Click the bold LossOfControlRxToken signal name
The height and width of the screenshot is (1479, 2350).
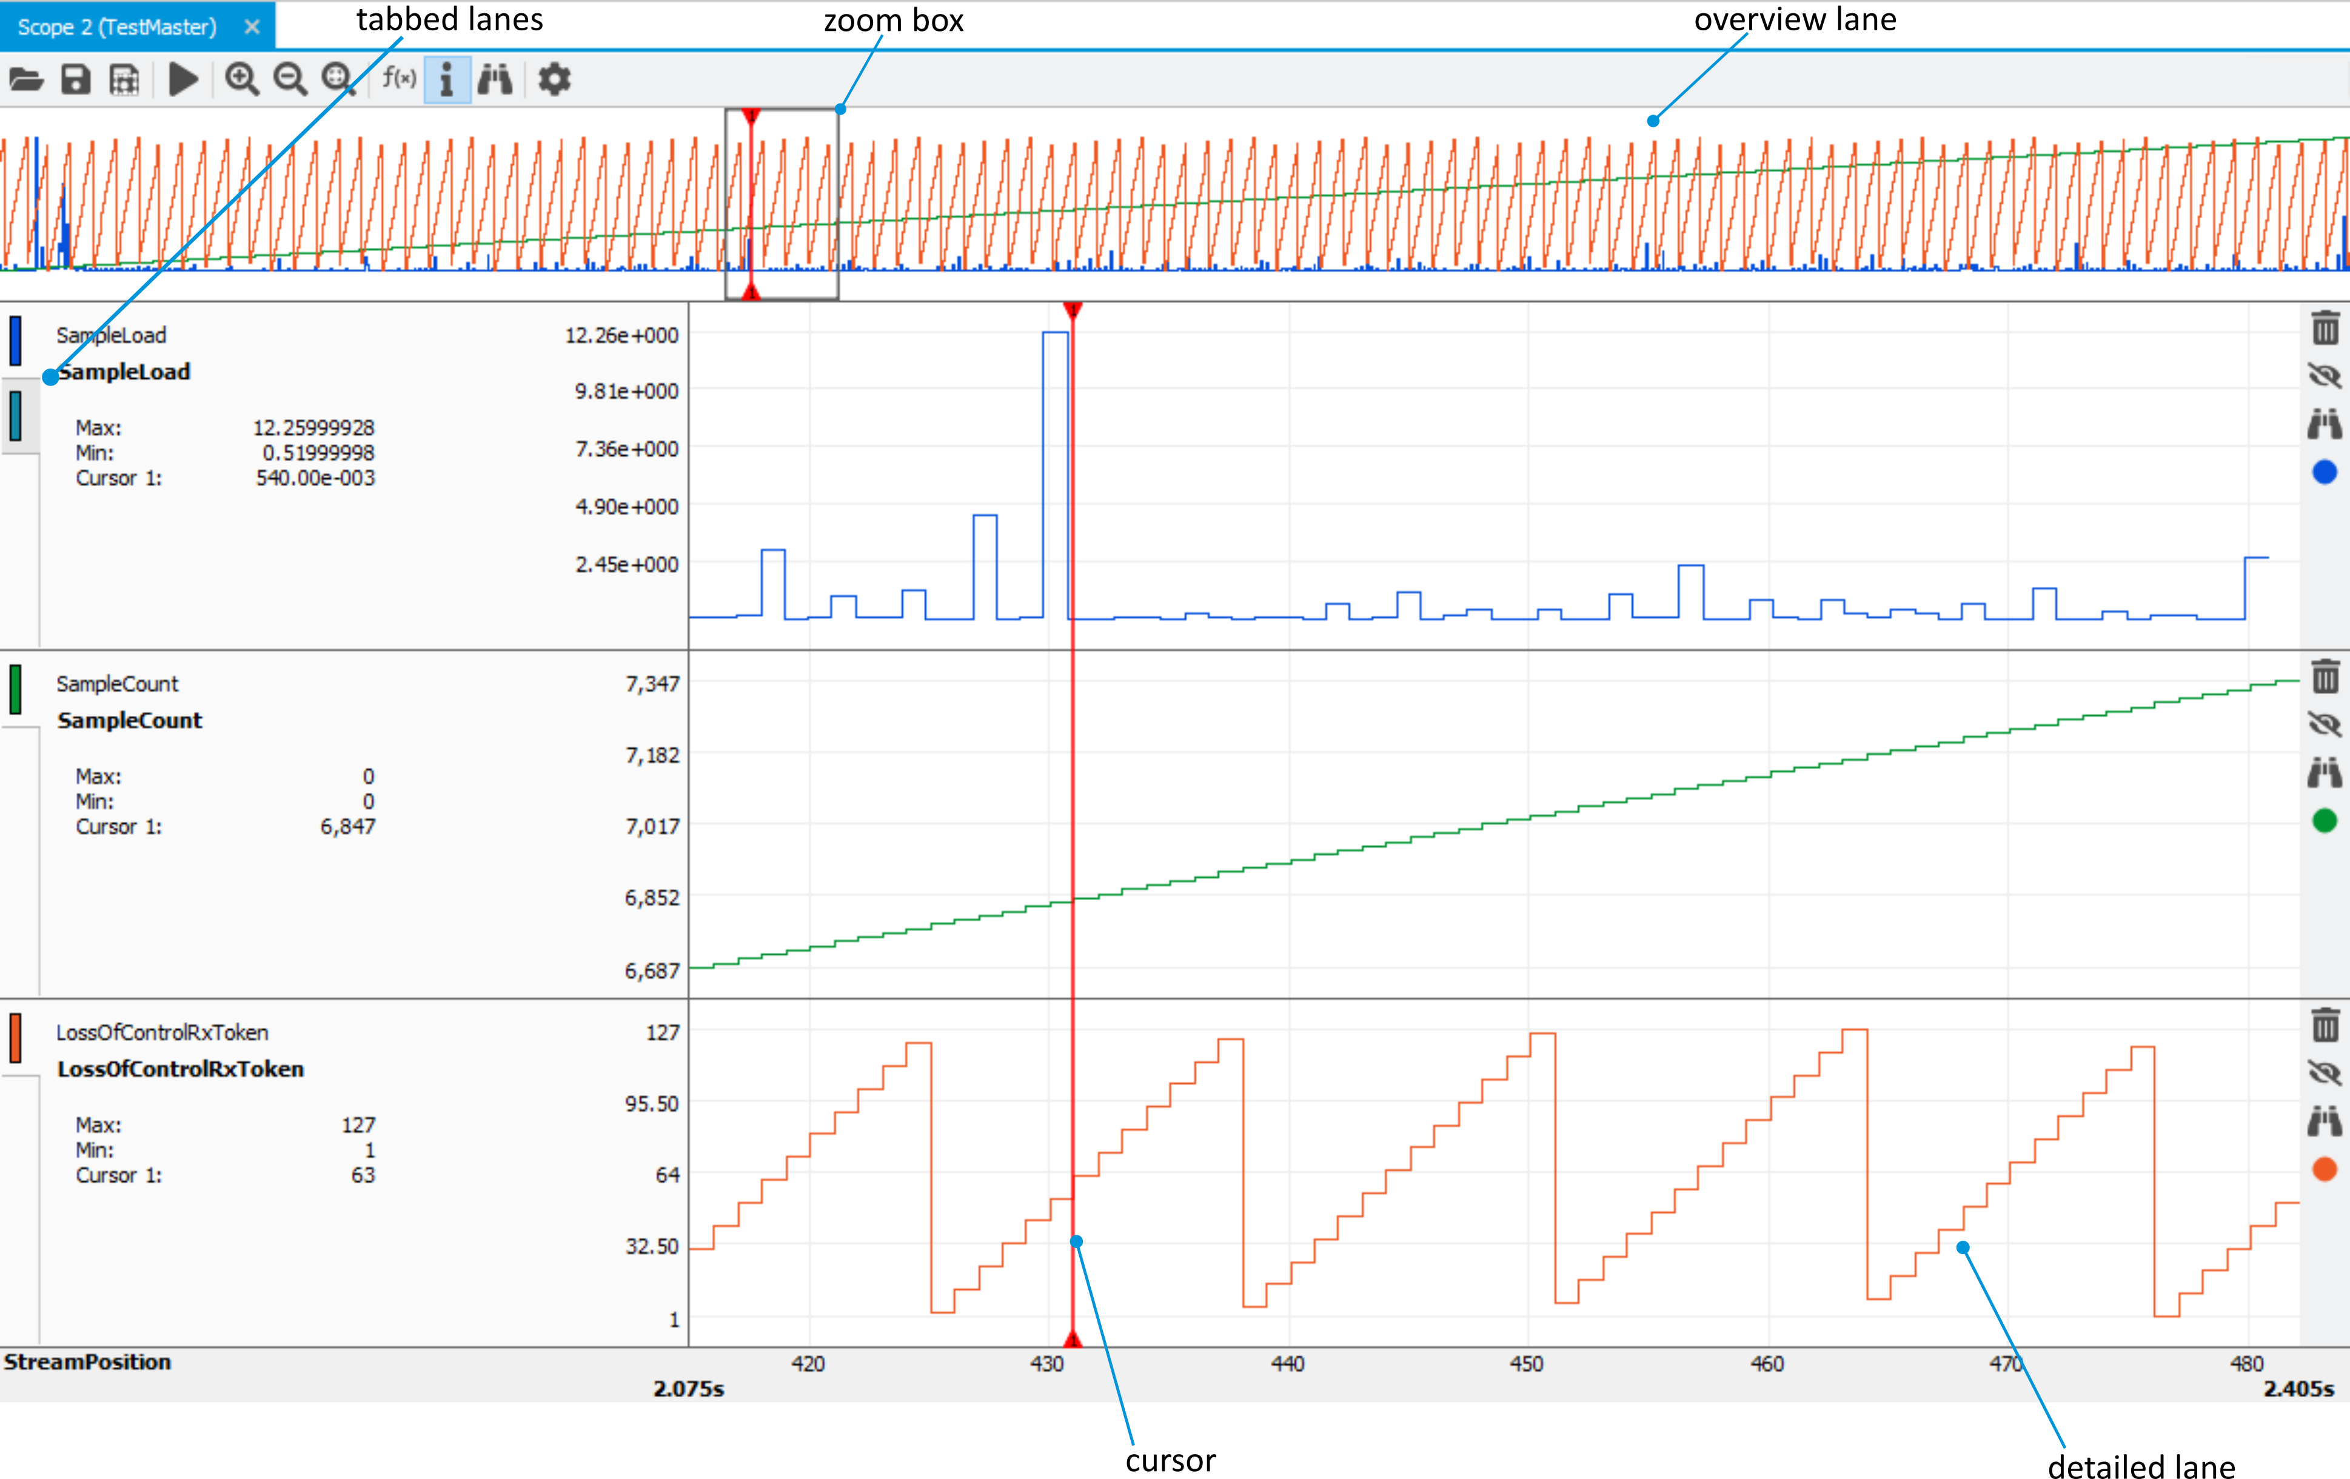[181, 1068]
